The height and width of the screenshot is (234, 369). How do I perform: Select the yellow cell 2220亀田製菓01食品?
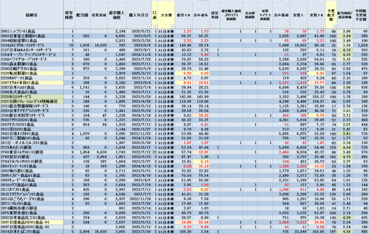pyautogui.click(x=32, y=73)
